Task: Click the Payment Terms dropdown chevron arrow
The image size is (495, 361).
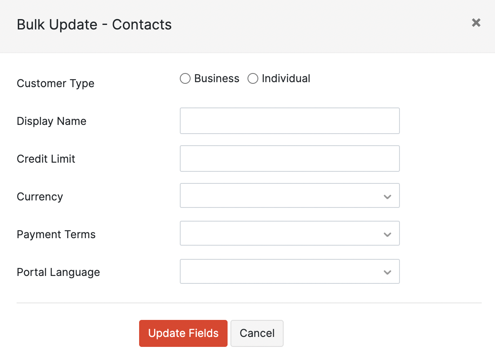Action: coord(387,234)
